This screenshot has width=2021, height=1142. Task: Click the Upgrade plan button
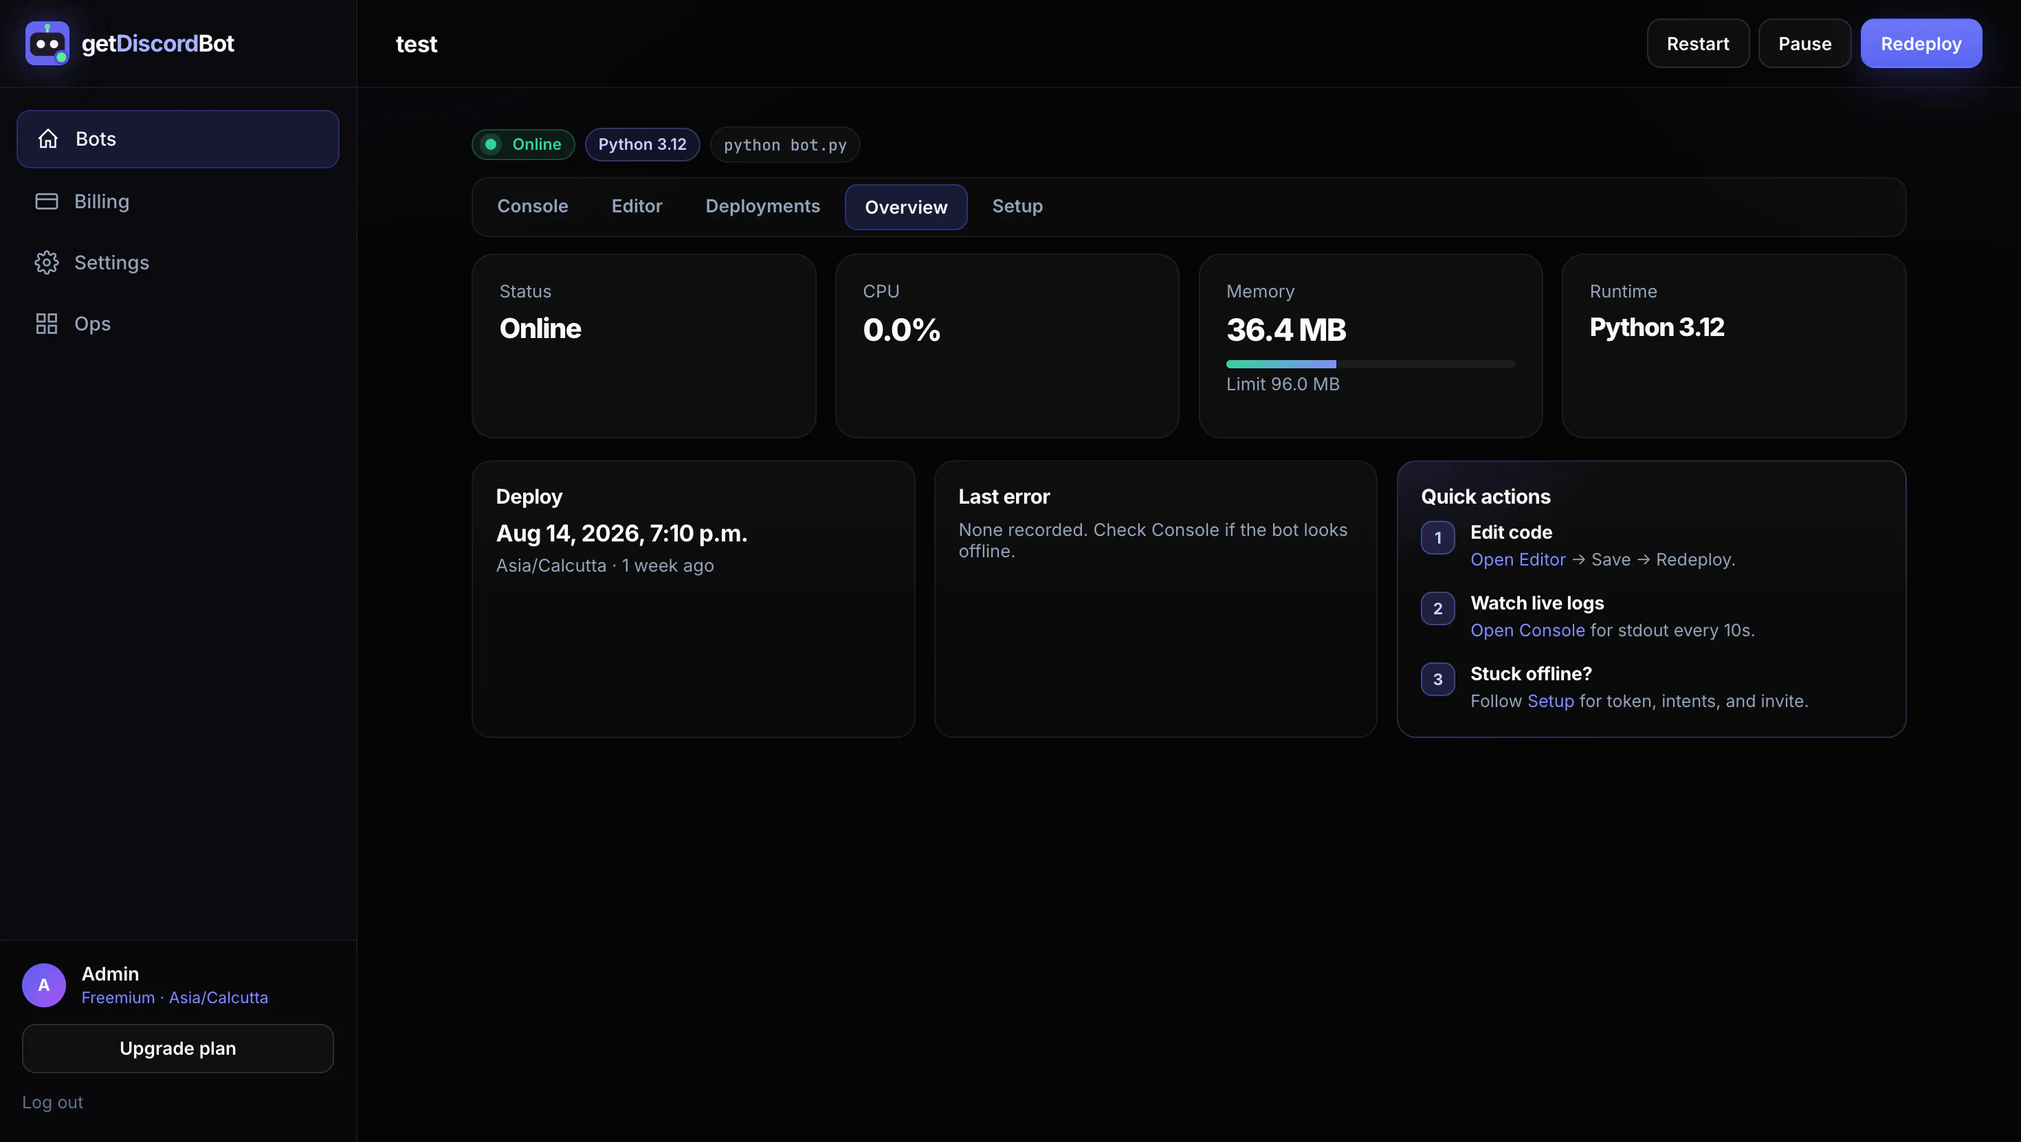(178, 1049)
